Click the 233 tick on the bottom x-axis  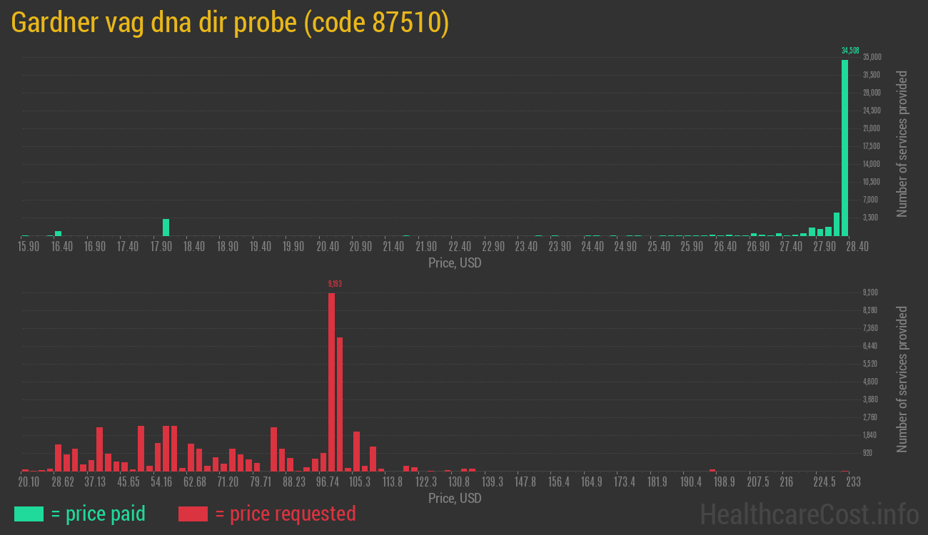[x=852, y=481]
